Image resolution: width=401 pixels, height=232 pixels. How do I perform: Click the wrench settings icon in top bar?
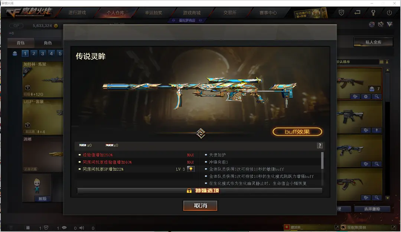point(373,13)
